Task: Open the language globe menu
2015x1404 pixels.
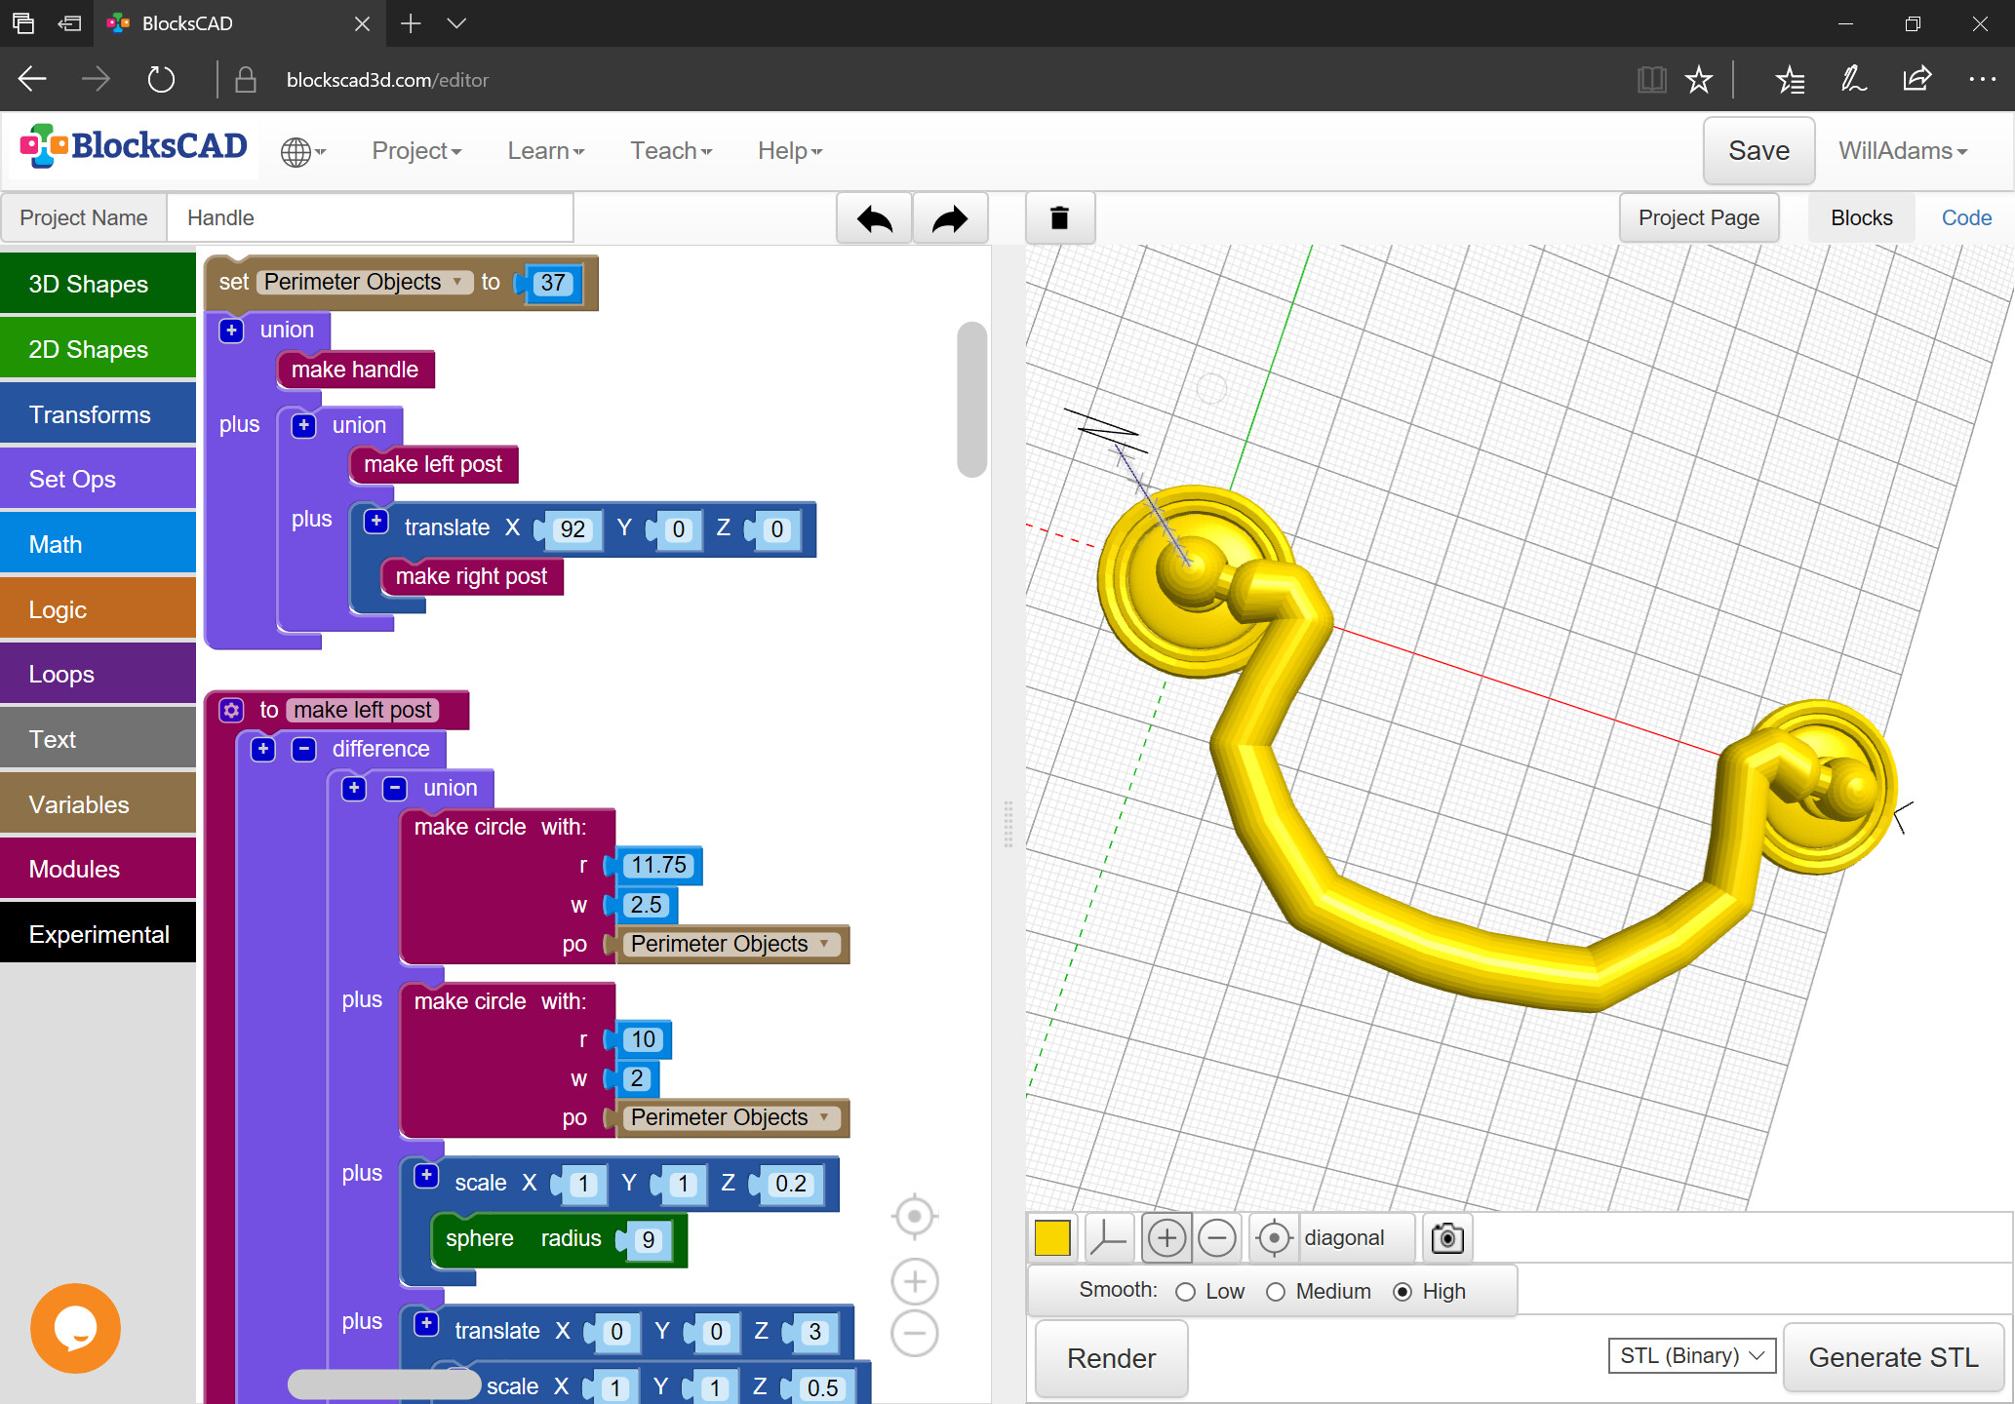Action: (302, 152)
